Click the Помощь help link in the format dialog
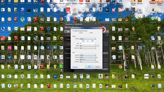The width and height of the screenshot is (164, 92). 75,67
